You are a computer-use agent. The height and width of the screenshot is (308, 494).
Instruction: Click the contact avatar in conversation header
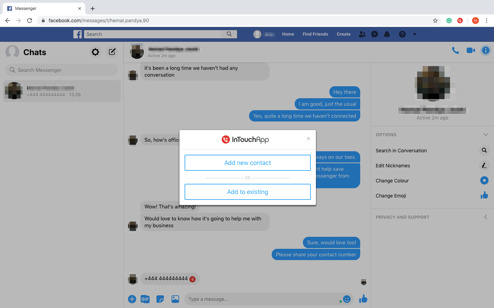click(137, 51)
